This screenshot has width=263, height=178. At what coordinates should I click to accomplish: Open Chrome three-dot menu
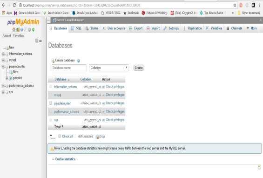pyautogui.click(x=259, y=5)
